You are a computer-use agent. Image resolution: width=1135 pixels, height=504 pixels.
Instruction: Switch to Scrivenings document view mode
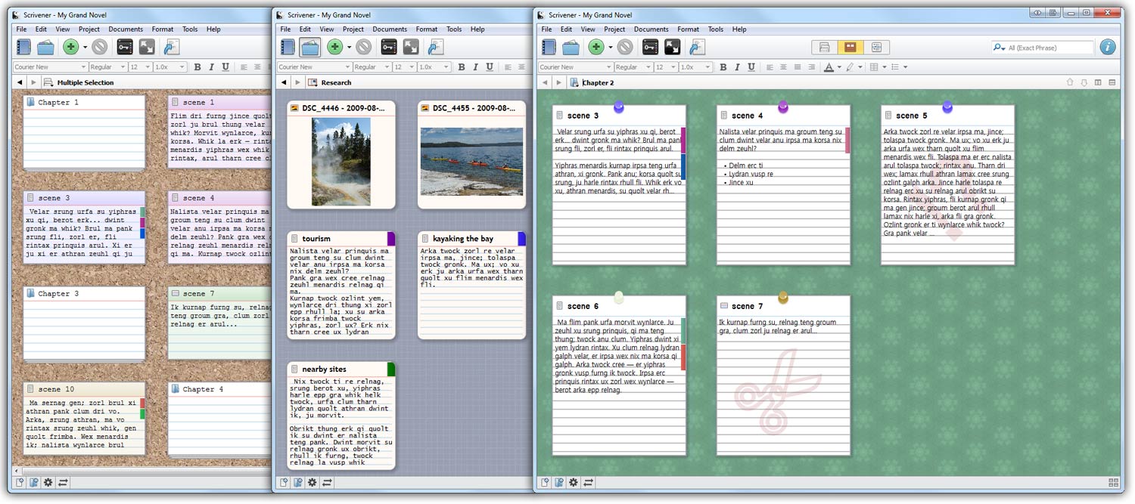click(825, 48)
